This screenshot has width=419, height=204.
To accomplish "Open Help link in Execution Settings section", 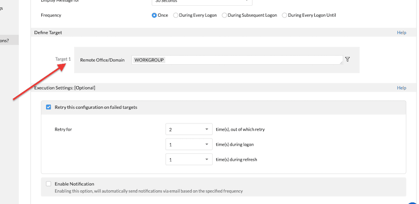I will click(x=401, y=88).
